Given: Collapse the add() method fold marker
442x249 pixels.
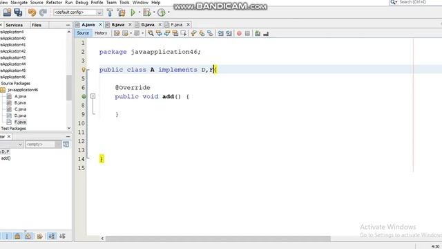Looking at the screenshot, I should 93,96.
